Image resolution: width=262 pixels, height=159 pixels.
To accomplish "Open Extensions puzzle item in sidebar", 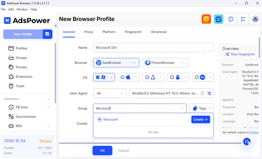I will click(24, 77).
